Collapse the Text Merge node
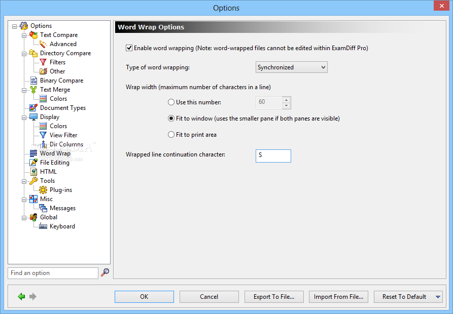This screenshot has height=314, width=453. pyautogui.click(x=24, y=91)
